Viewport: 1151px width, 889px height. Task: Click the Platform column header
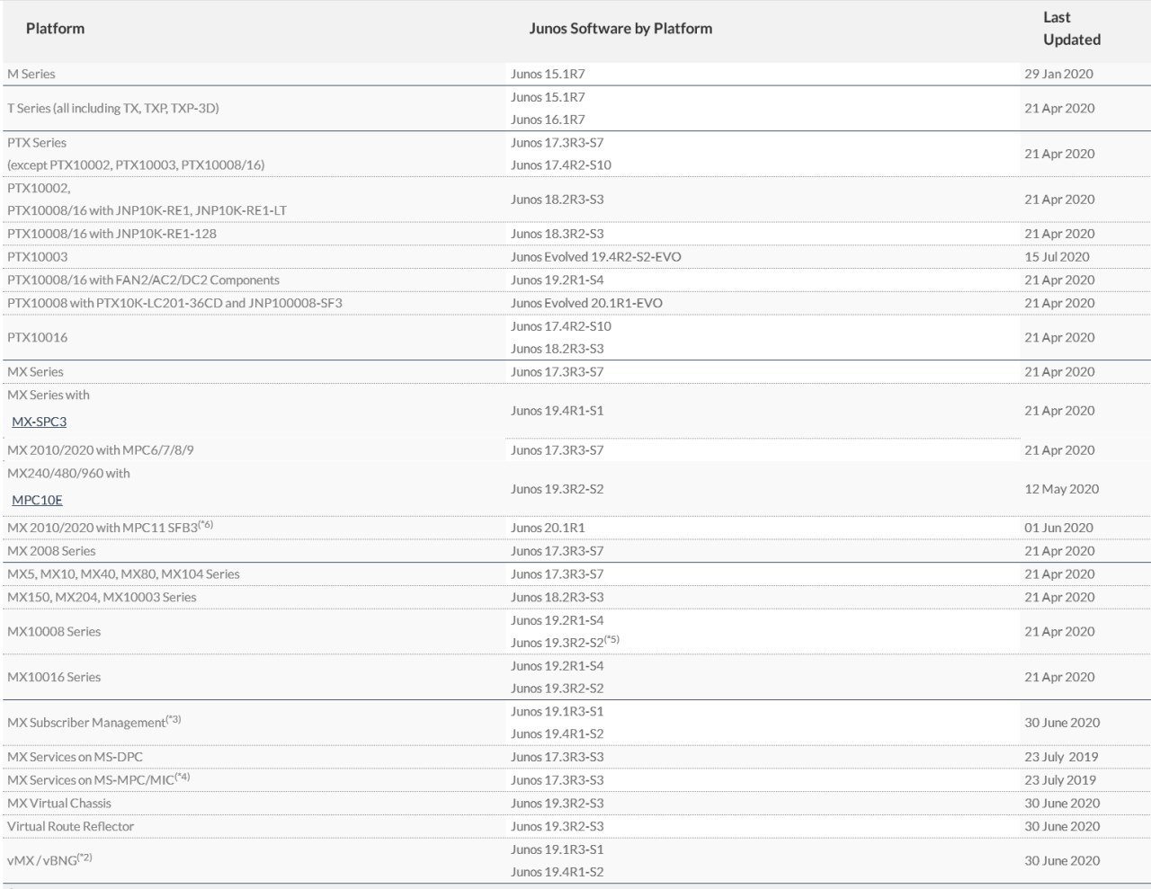(55, 29)
